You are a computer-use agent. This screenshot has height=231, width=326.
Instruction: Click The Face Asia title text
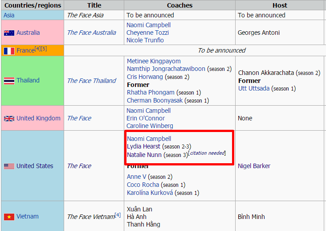pos(85,15)
